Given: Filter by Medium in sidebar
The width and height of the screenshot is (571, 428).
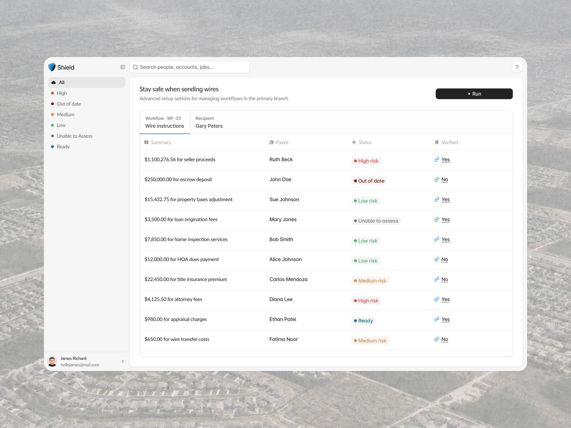Looking at the screenshot, I should tap(87, 115).
